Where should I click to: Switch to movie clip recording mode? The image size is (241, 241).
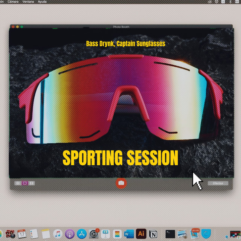tap(32, 183)
